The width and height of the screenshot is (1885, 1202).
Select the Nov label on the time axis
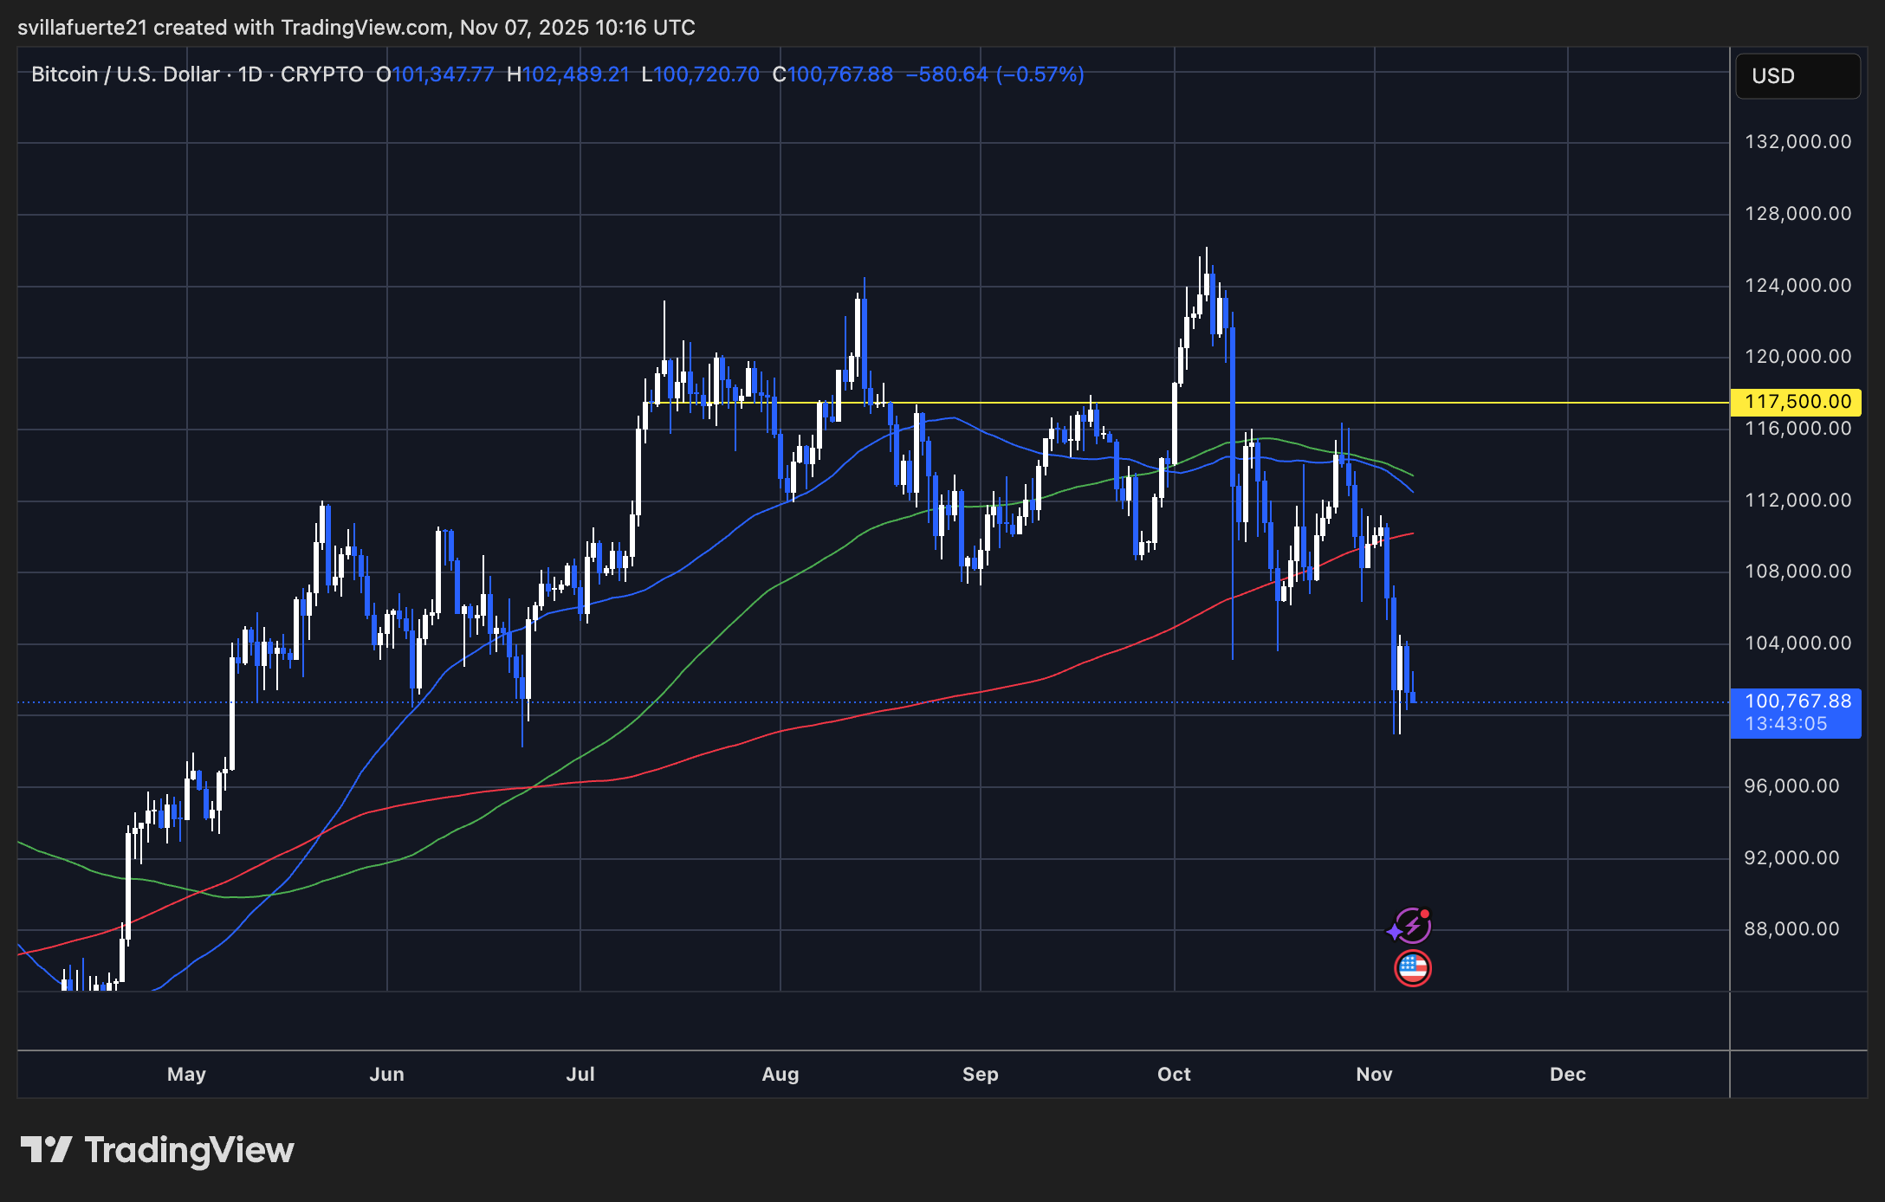pyautogui.click(x=1375, y=1074)
